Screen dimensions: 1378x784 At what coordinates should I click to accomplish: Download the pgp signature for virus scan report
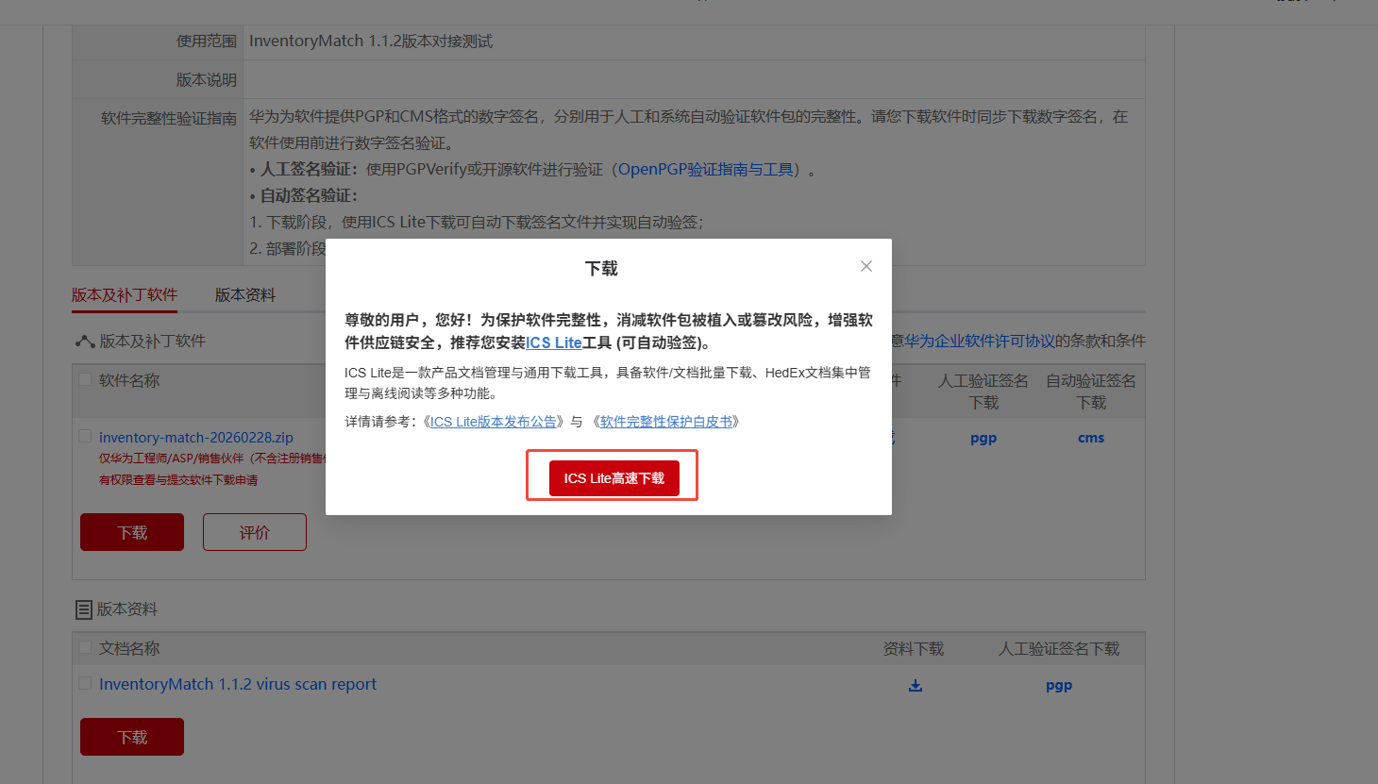point(1058,685)
